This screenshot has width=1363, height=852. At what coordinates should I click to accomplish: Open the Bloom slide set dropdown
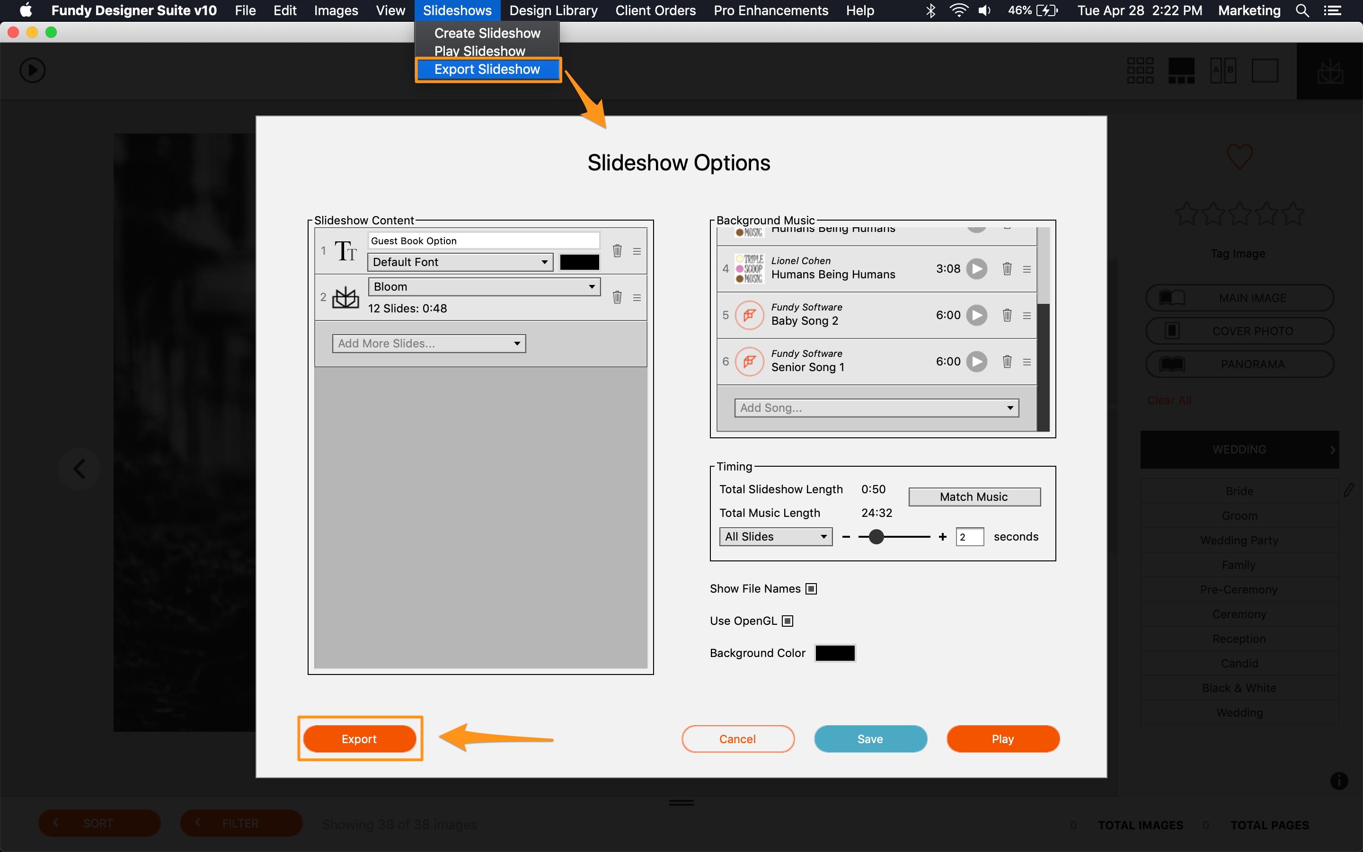[x=484, y=287]
